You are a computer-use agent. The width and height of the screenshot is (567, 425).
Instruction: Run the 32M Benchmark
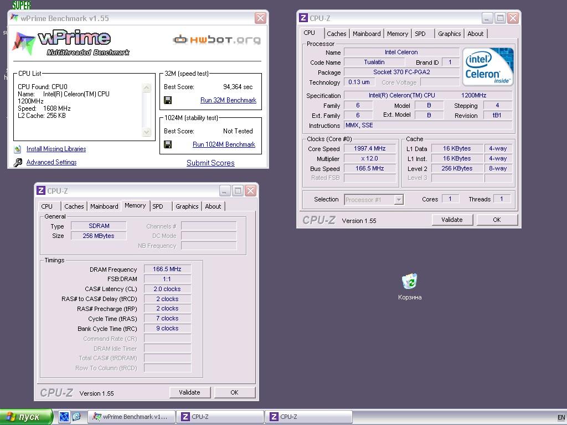click(228, 100)
